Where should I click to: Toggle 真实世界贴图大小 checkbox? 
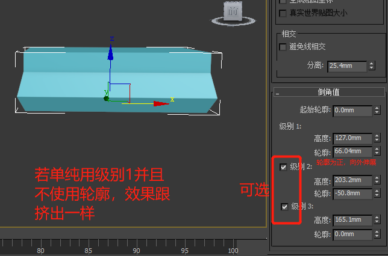pos(283,13)
